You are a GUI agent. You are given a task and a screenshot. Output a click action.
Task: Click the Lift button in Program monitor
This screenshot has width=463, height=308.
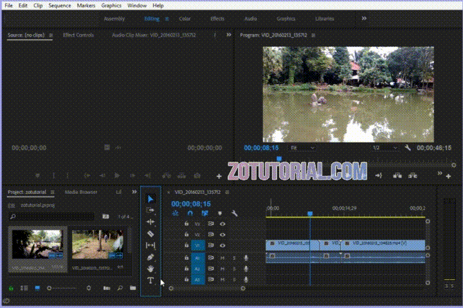pos(397,176)
